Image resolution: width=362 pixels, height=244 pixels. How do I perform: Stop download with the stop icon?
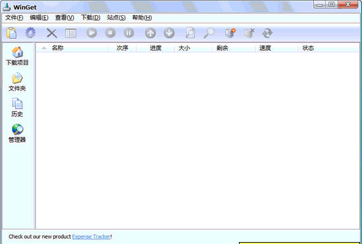pos(111,33)
